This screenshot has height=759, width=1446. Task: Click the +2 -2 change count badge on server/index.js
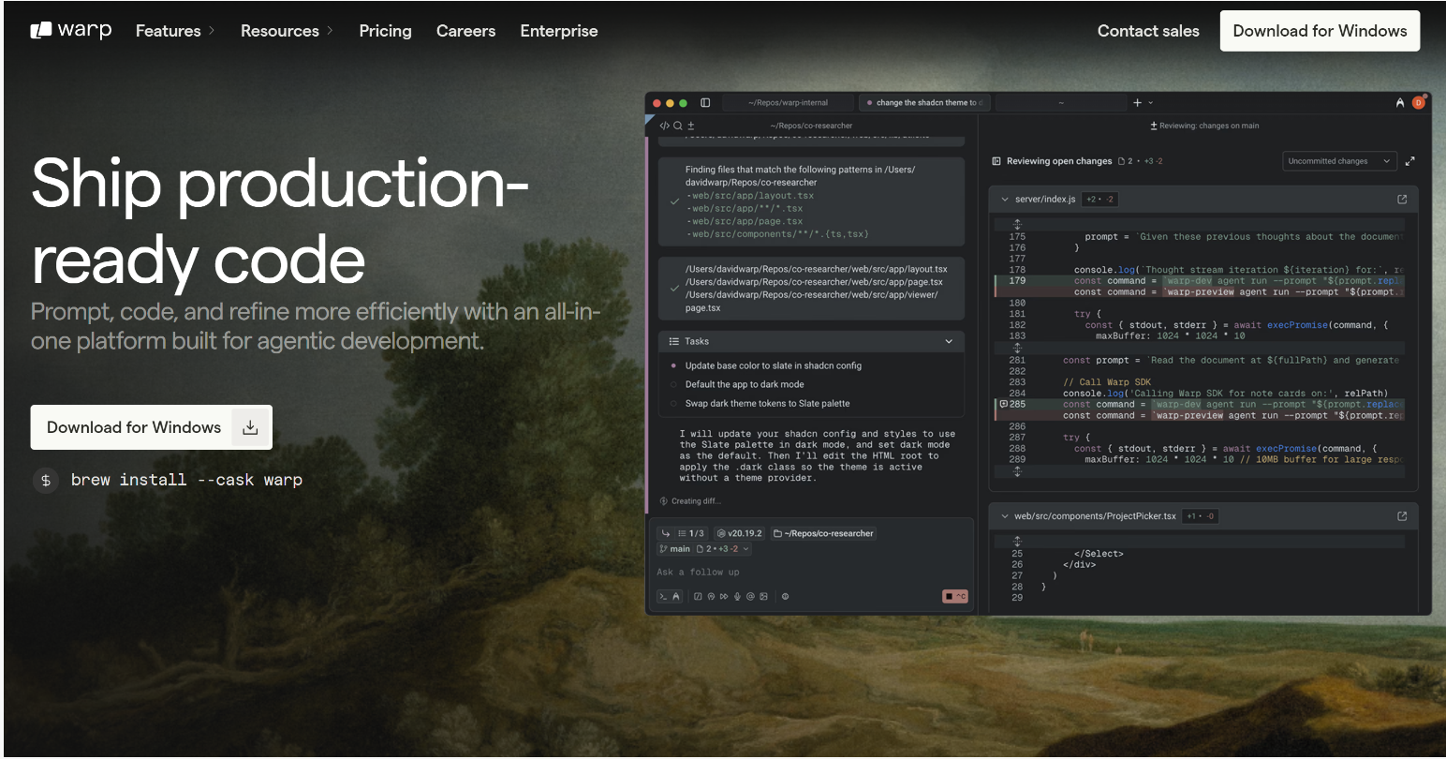1100,200
